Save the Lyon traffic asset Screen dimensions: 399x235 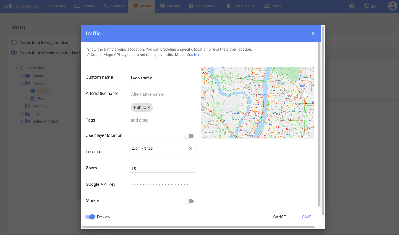coord(306,217)
